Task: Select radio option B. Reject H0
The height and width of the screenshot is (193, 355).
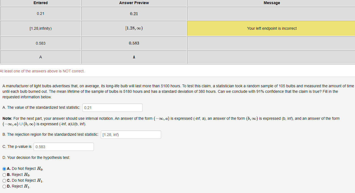Action: [x=4, y=175]
